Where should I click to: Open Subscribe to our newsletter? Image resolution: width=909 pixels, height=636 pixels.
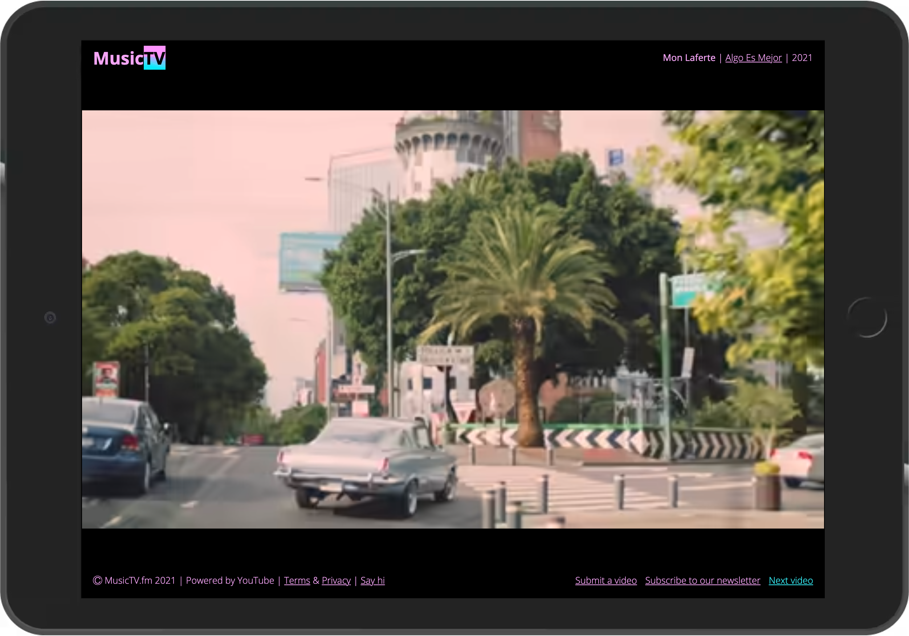pyautogui.click(x=702, y=580)
